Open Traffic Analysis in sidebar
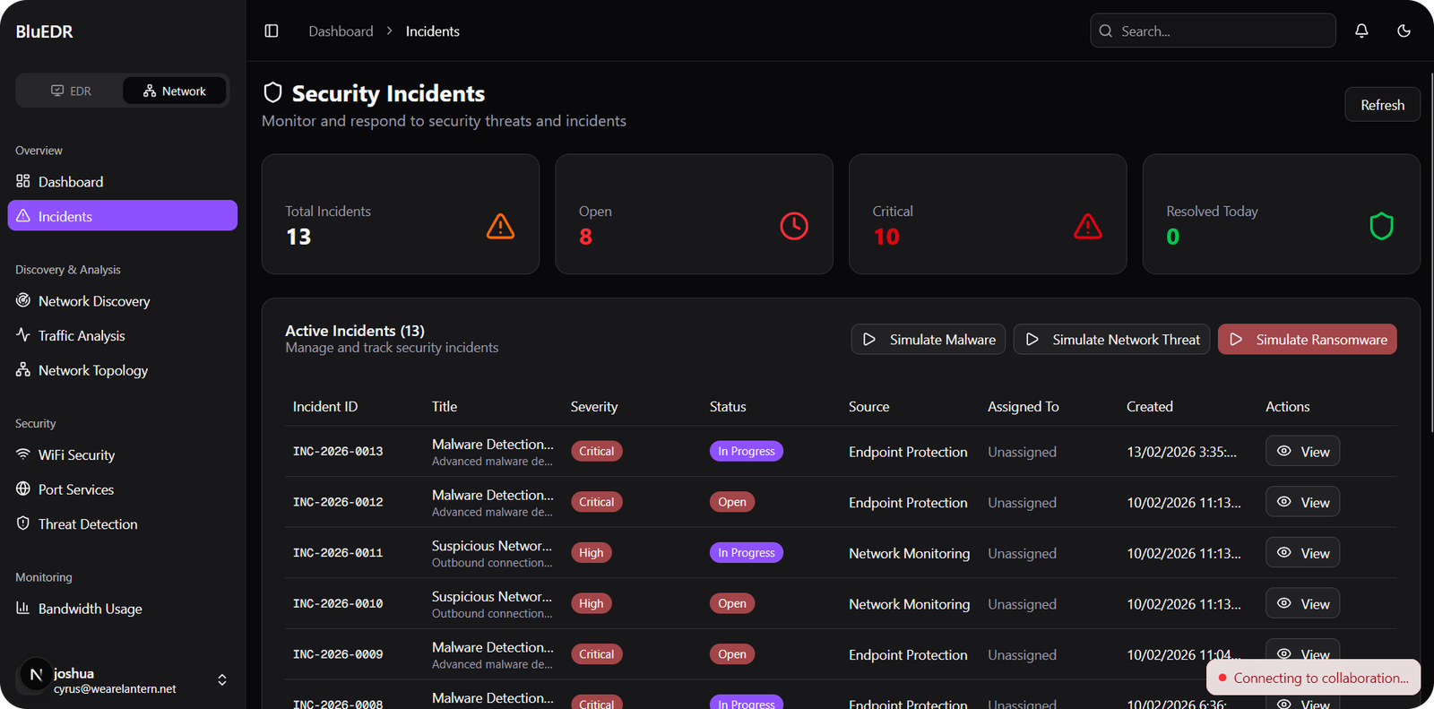 pos(81,336)
